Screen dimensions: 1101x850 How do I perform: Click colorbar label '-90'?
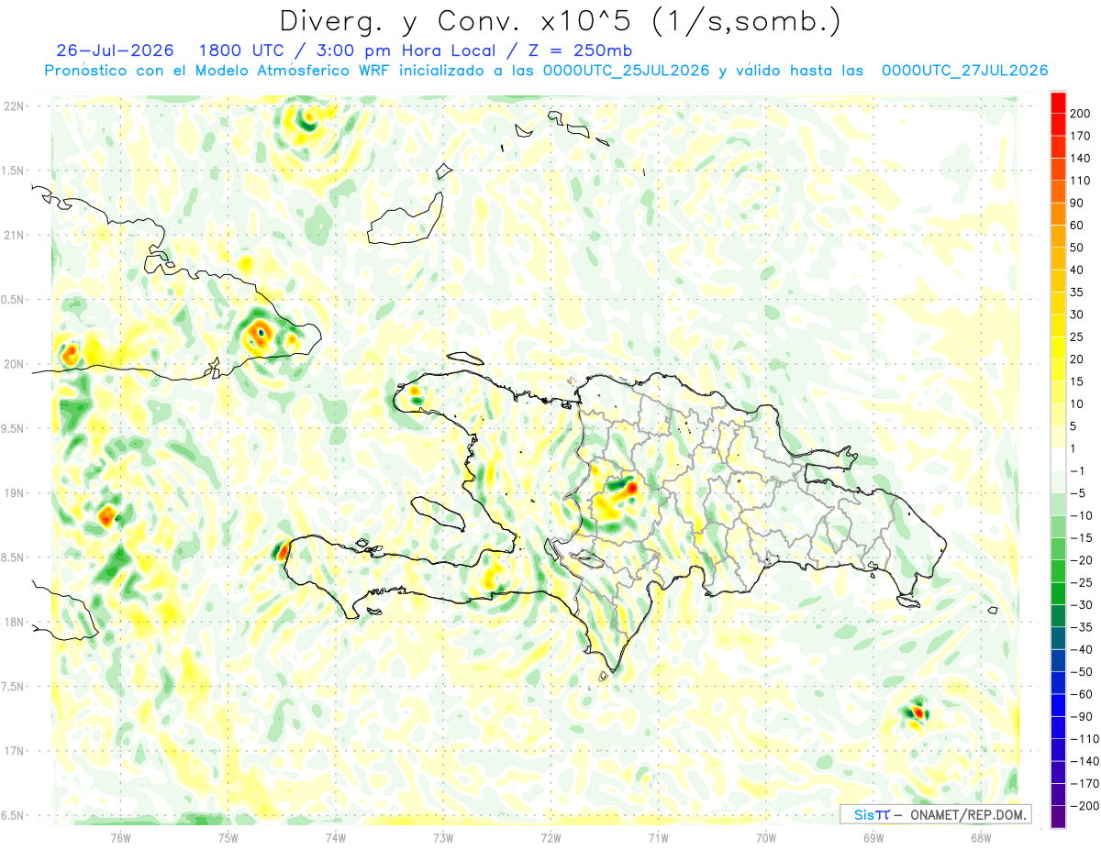[x=1083, y=717]
